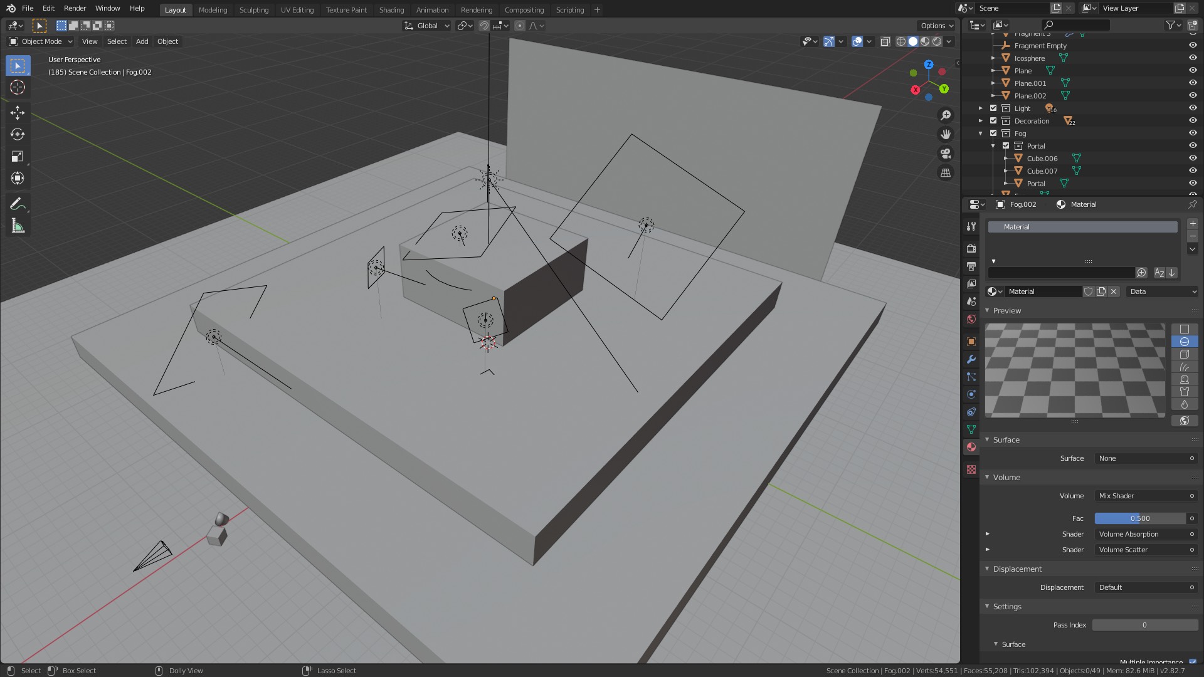Switch to the Shading workspace tab
The height and width of the screenshot is (677, 1204).
[391, 9]
